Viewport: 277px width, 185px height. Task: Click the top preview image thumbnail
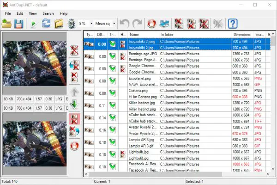pos(35,63)
